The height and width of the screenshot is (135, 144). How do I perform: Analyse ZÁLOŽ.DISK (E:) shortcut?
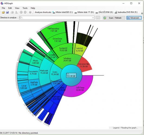click(104, 12)
